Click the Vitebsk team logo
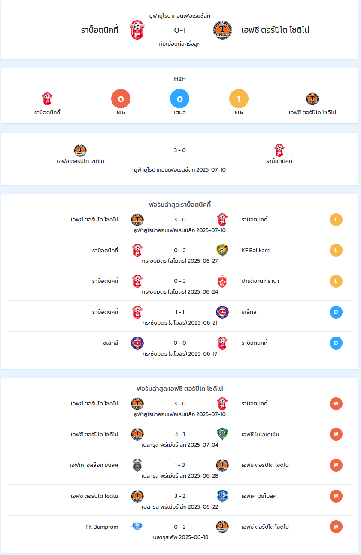The image size is (361, 555). coord(222,496)
